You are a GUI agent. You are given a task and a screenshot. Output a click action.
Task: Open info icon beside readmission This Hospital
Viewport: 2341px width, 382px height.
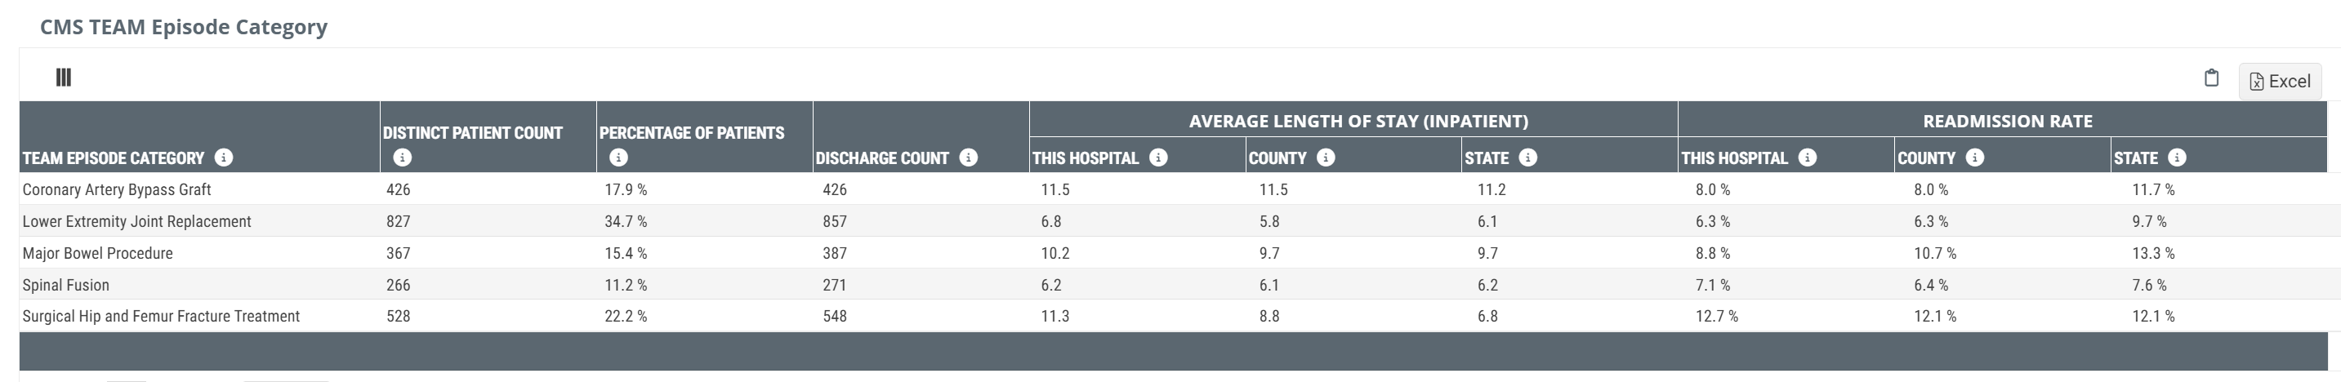click(x=1808, y=158)
